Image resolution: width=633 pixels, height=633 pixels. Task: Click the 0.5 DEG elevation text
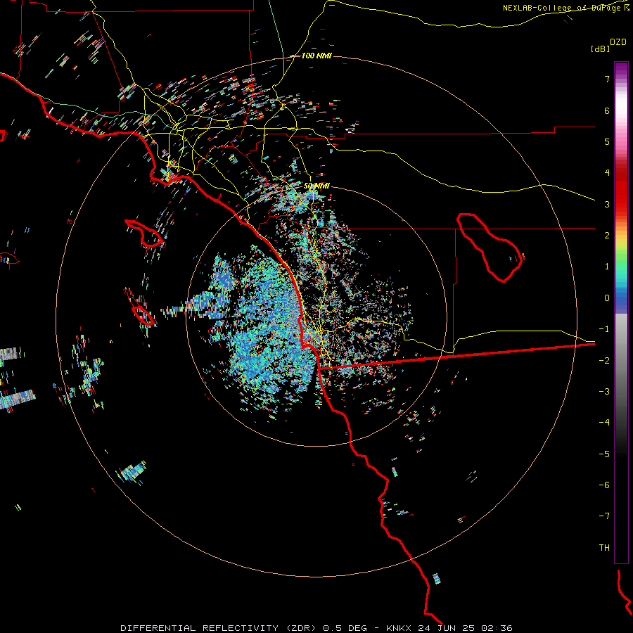click(x=345, y=628)
